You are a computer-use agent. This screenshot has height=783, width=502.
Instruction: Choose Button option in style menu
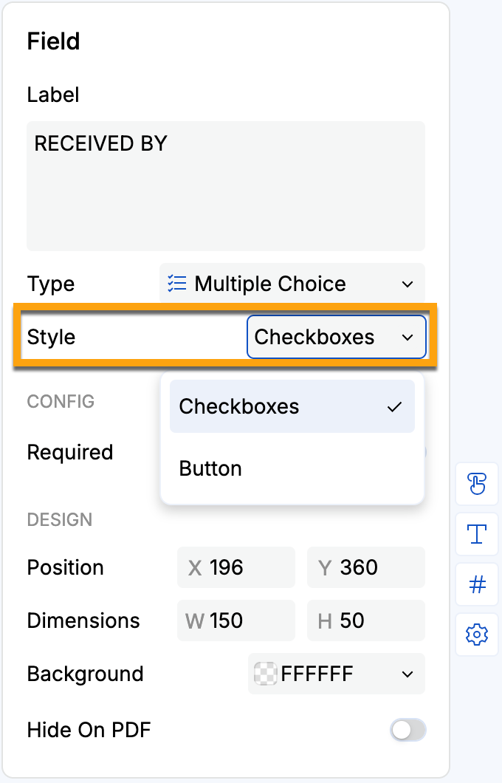(x=292, y=469)
